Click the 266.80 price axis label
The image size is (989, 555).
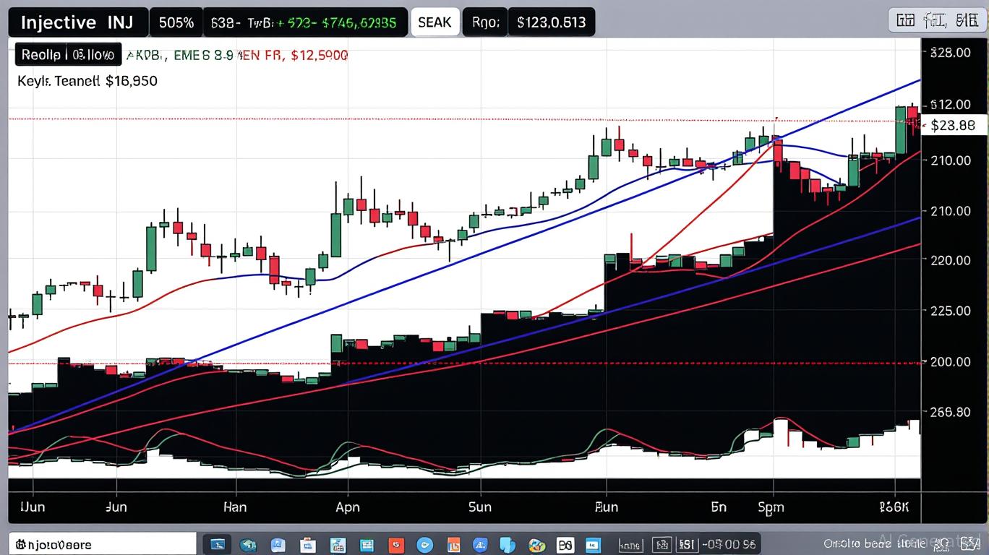(951, 412)
